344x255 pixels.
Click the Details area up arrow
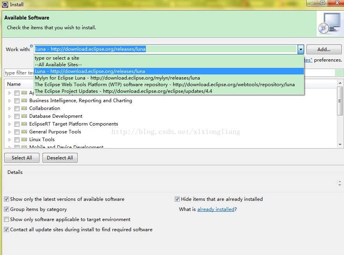coord(340,182)
